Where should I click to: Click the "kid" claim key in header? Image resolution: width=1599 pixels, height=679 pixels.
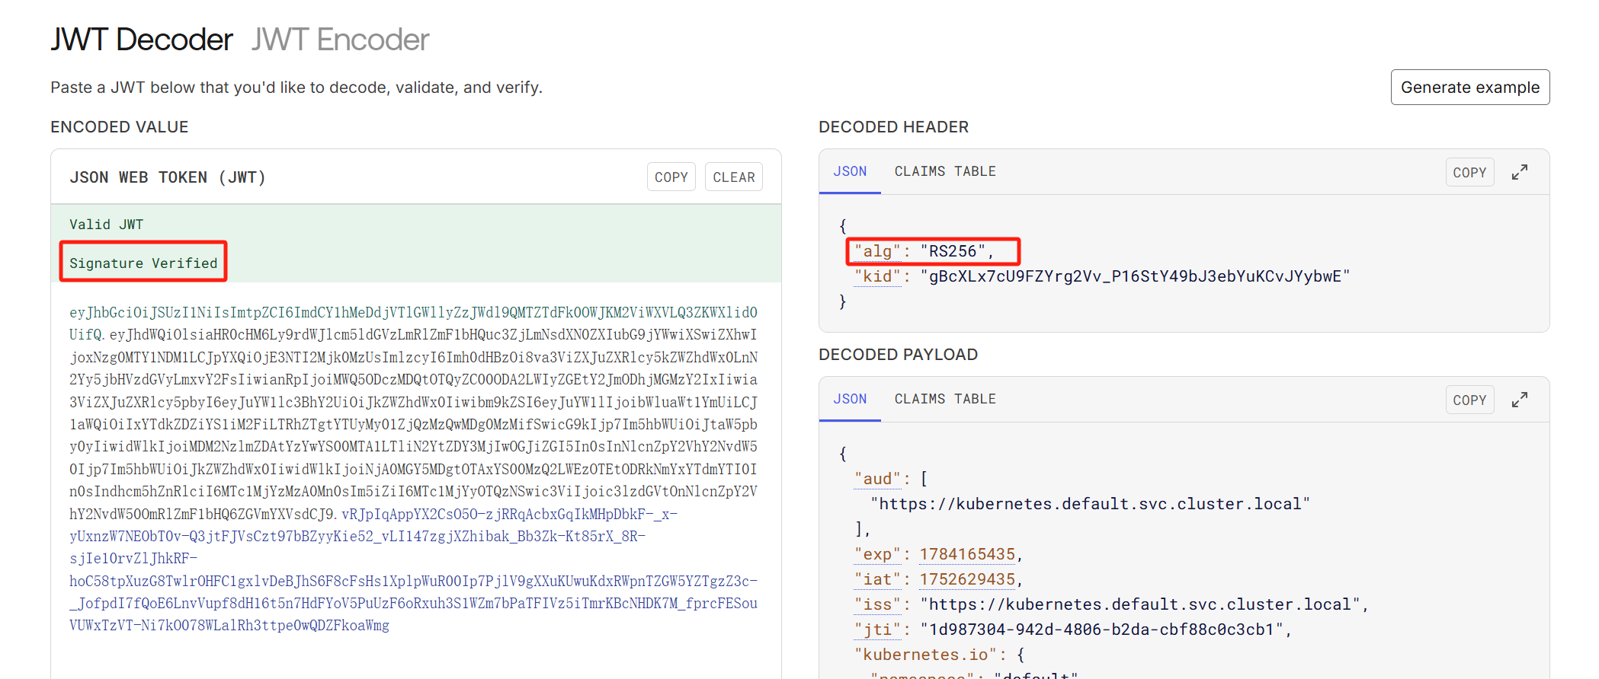coord(877,276)
